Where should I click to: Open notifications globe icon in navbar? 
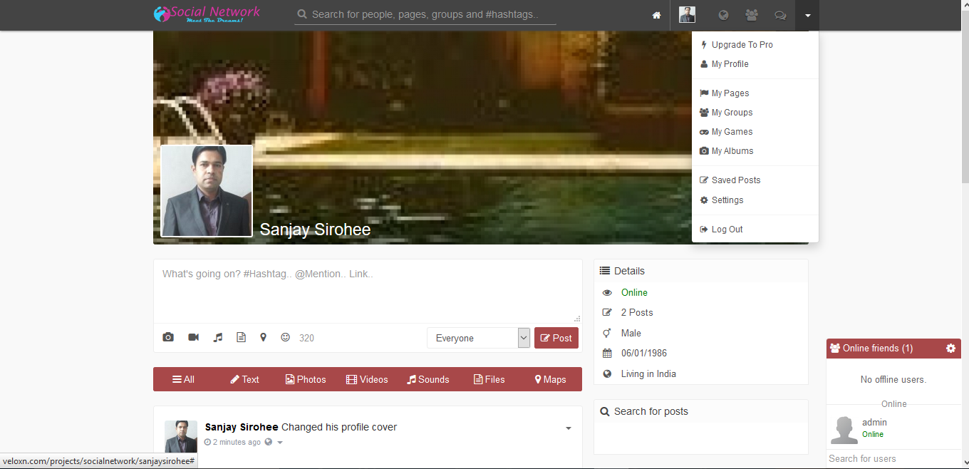click(x=723, y=15)
